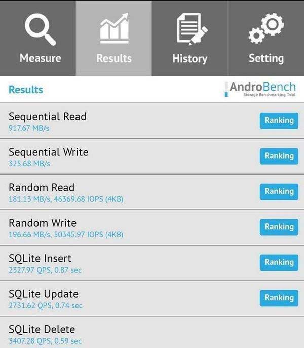304x348 pixels.
Task: Select the Results tab label
Action: [x=114, y=58]
